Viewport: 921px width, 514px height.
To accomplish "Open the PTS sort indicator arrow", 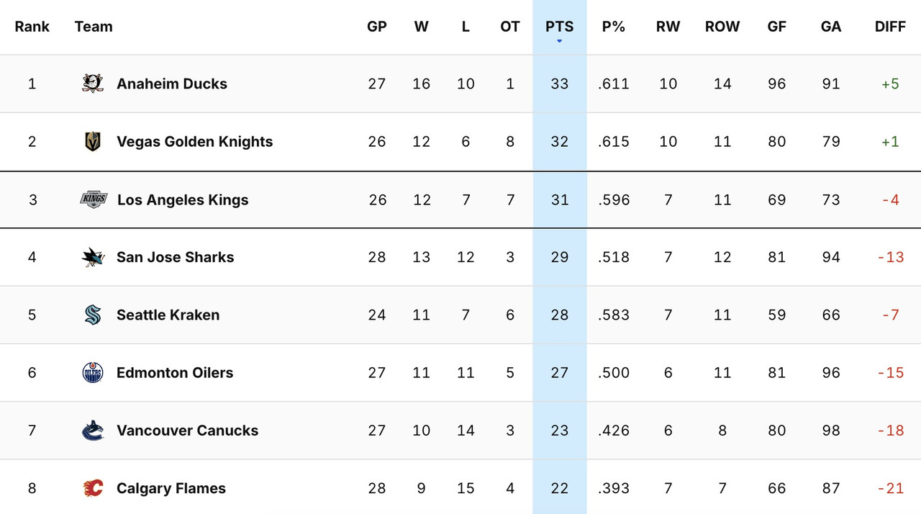I will coord(560,41).
